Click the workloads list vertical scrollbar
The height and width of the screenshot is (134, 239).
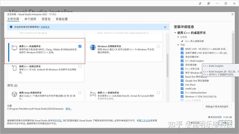pyautogui.click(x=167, y=65)
